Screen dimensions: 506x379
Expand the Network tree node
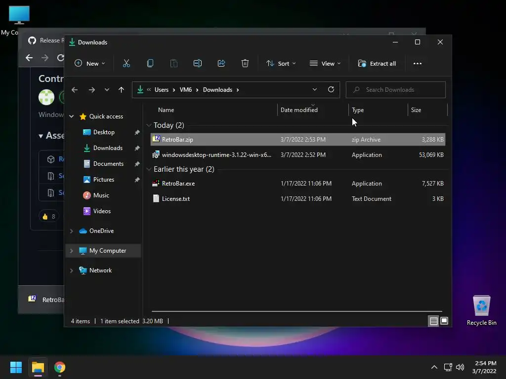[72, 270]
